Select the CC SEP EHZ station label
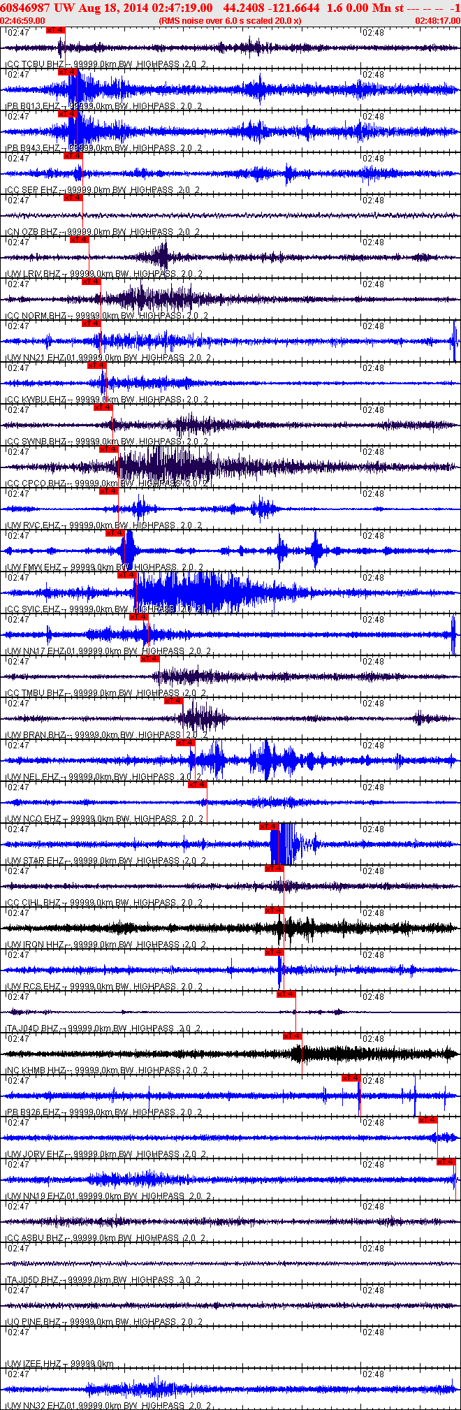Image resolution: width=461 pixels, height=1410 pixels. (32, 190)
